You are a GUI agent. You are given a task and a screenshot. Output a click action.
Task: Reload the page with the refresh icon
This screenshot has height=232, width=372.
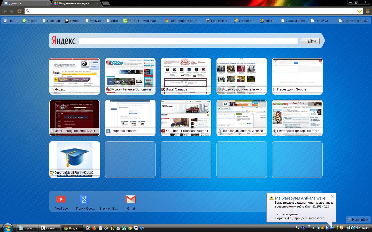[x=19, y=11]
